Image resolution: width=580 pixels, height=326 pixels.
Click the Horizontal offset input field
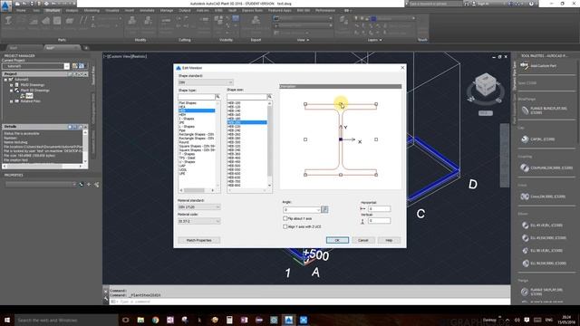(x=379, y=209)
